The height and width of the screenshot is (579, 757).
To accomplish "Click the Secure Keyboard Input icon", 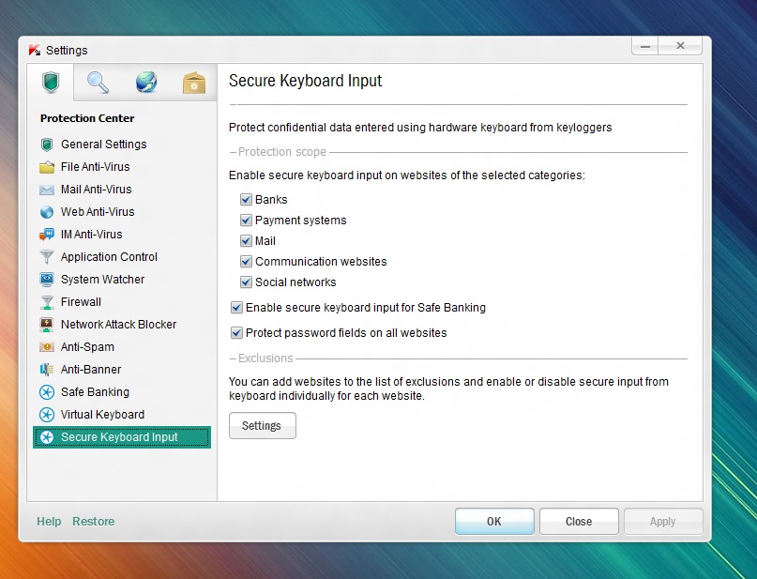I will (x=47, y=437).
